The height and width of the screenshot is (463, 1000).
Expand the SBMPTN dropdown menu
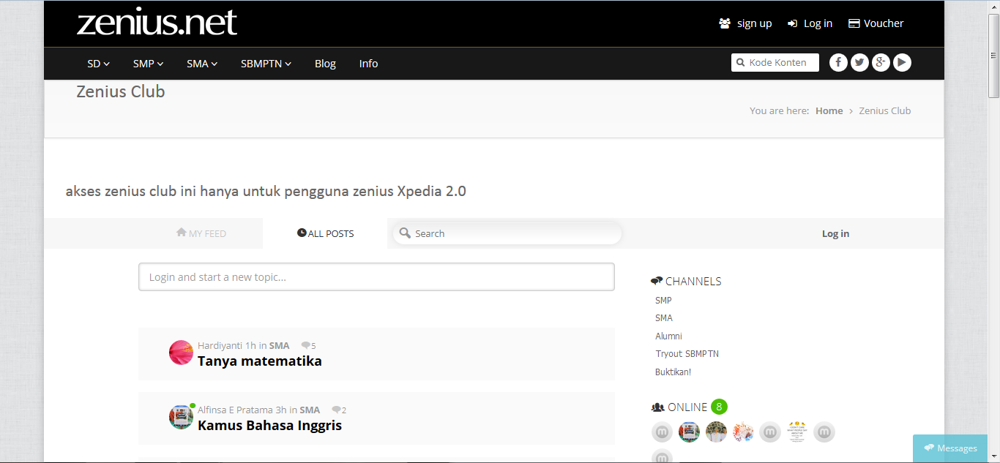pyautogui.click(x=266, y=64)
